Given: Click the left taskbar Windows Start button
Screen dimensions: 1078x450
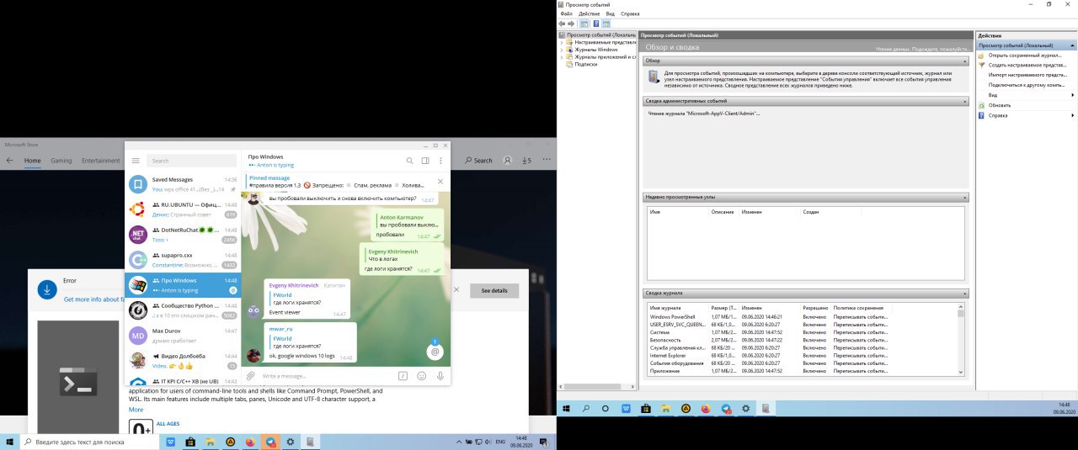Looking at the screenshot, I should [10, 442].
